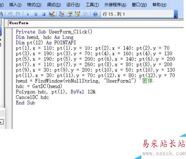
Task: Click the End Sub line
Action: pyautogui.click(x=25, y=103)
